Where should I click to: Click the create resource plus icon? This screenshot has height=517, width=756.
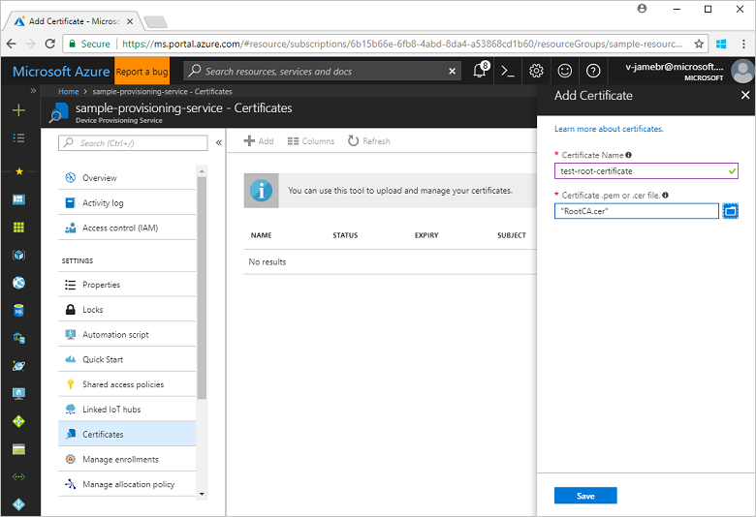click(x=18, y=110)
